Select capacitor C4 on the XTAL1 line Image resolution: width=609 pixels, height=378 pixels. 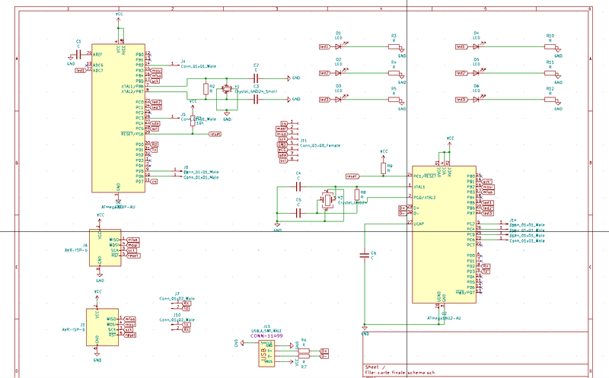click(298, 187)
